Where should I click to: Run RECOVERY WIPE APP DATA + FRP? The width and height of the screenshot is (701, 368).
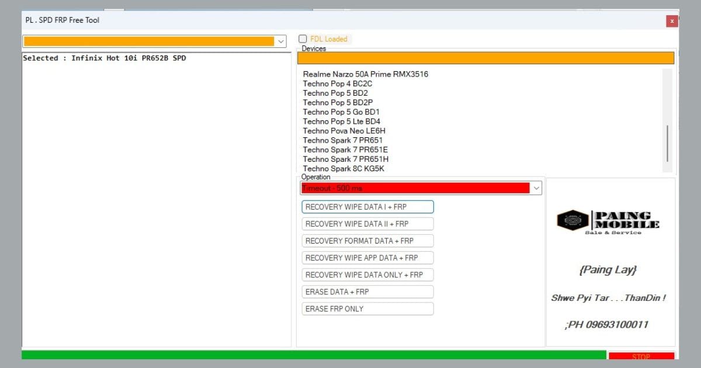pyautogui.click(x=367, y=258)
